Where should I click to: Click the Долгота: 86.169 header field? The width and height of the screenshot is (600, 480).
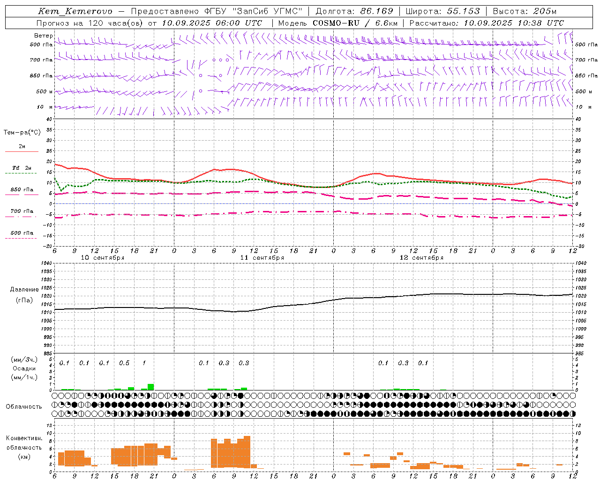(x=354, y=11)
